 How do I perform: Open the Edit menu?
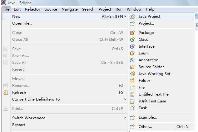tap(17, 9)
